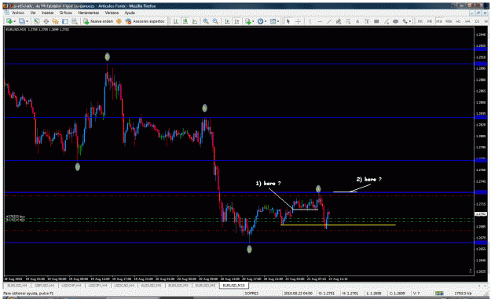Viewport: 491px width, 299px height.
Task: Switch chart to M30 timeframe
Action: [x=449, y=21]
